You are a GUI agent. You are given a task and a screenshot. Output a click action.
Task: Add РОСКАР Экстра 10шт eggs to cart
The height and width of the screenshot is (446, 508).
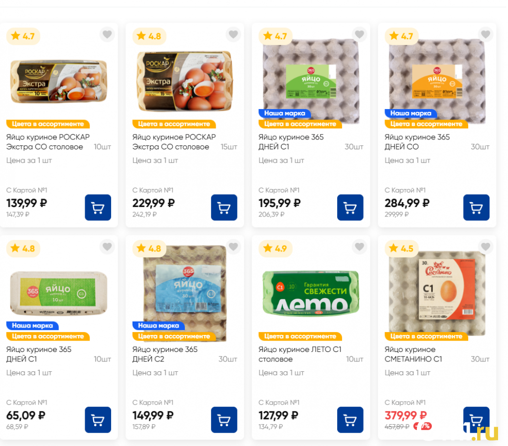(98, 208)
